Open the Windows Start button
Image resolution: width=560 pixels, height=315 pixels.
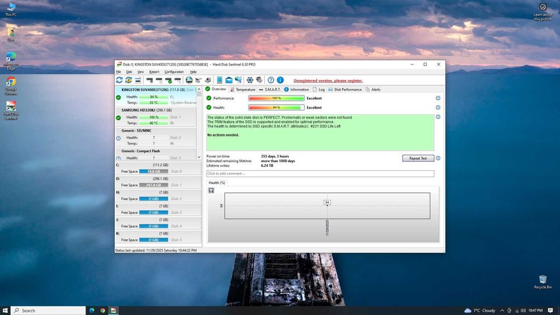click(5, 311)
